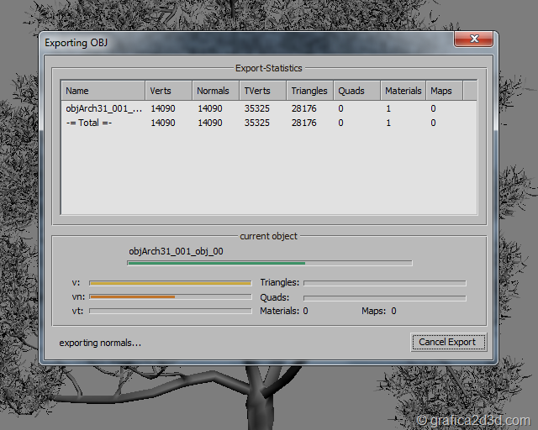Sort by the Verts column header
This screenshot has height=430, width=538.
click(x=168, y=91)
